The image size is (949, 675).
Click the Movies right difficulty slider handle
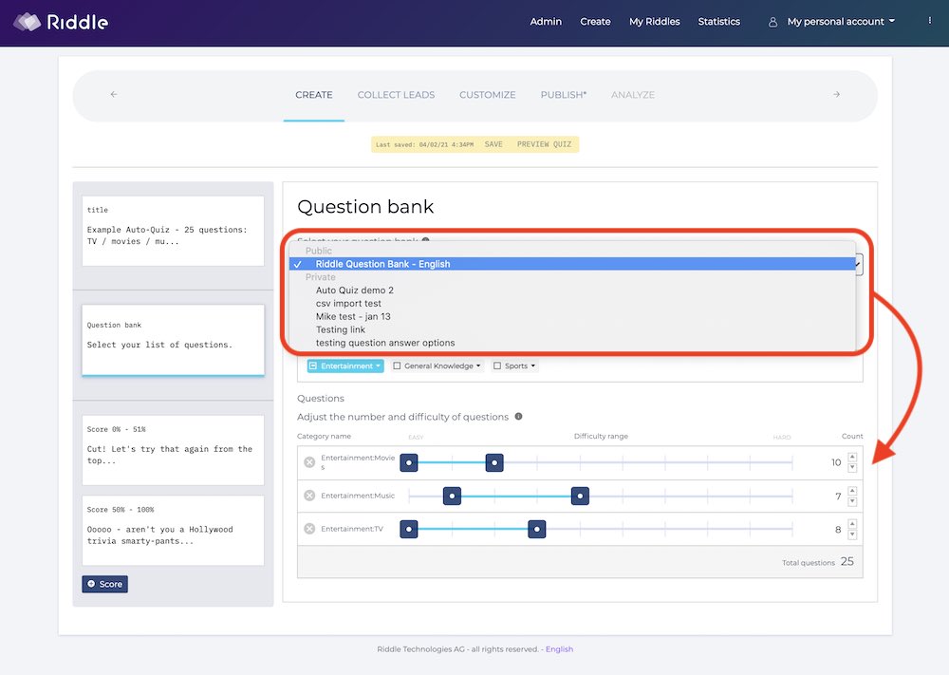(494, 462)
